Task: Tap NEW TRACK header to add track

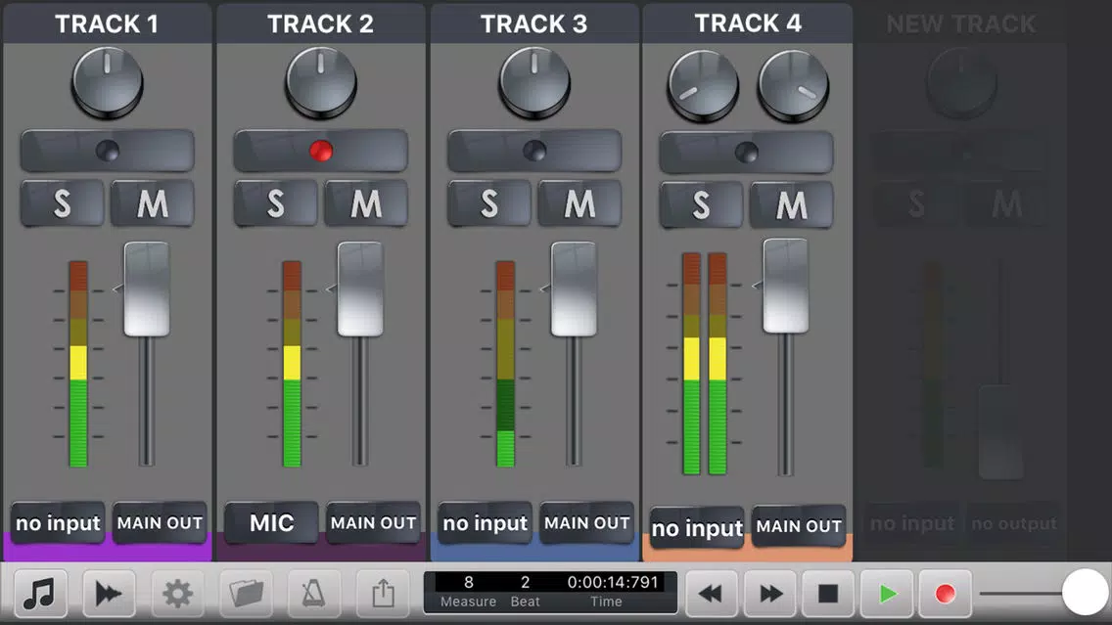Action: point(961,24)
